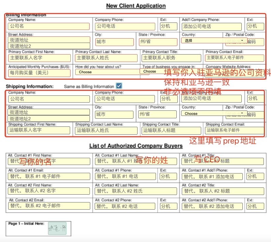The width and height of the screenshot is (271, 242).
Task: Open the Shipping Country Choose dropdown
Action: pyautogui.click(x=214, y=114)
